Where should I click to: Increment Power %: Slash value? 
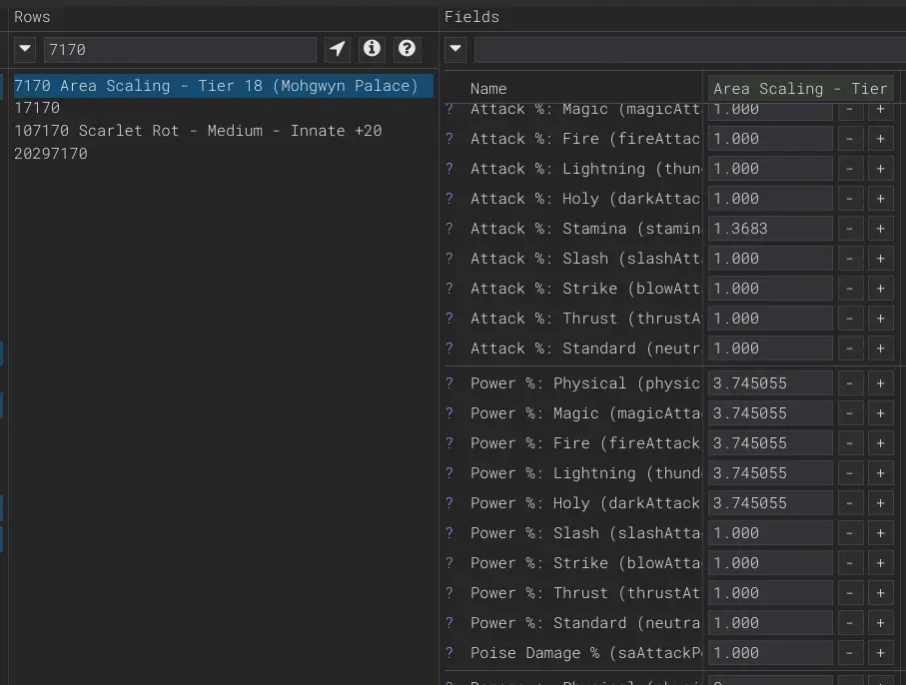pos(880,533)
